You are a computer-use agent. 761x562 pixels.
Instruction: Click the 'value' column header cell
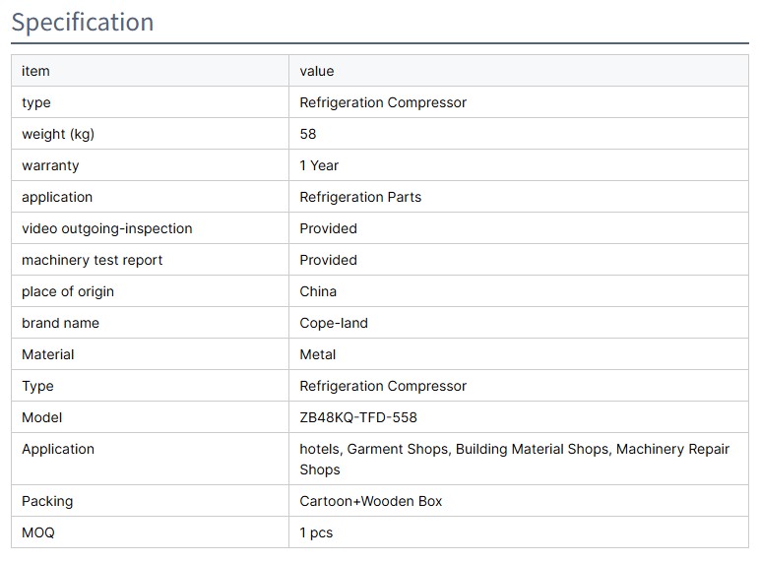click(317, 71)
